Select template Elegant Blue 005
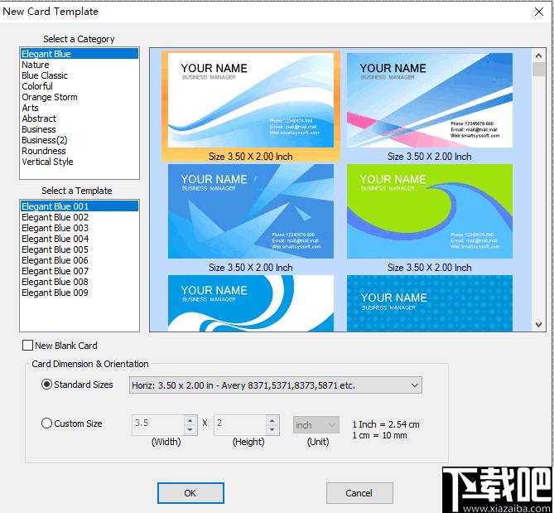Viewport: 554px width, 513px height. pyautogui.click(x=55, y=249)
